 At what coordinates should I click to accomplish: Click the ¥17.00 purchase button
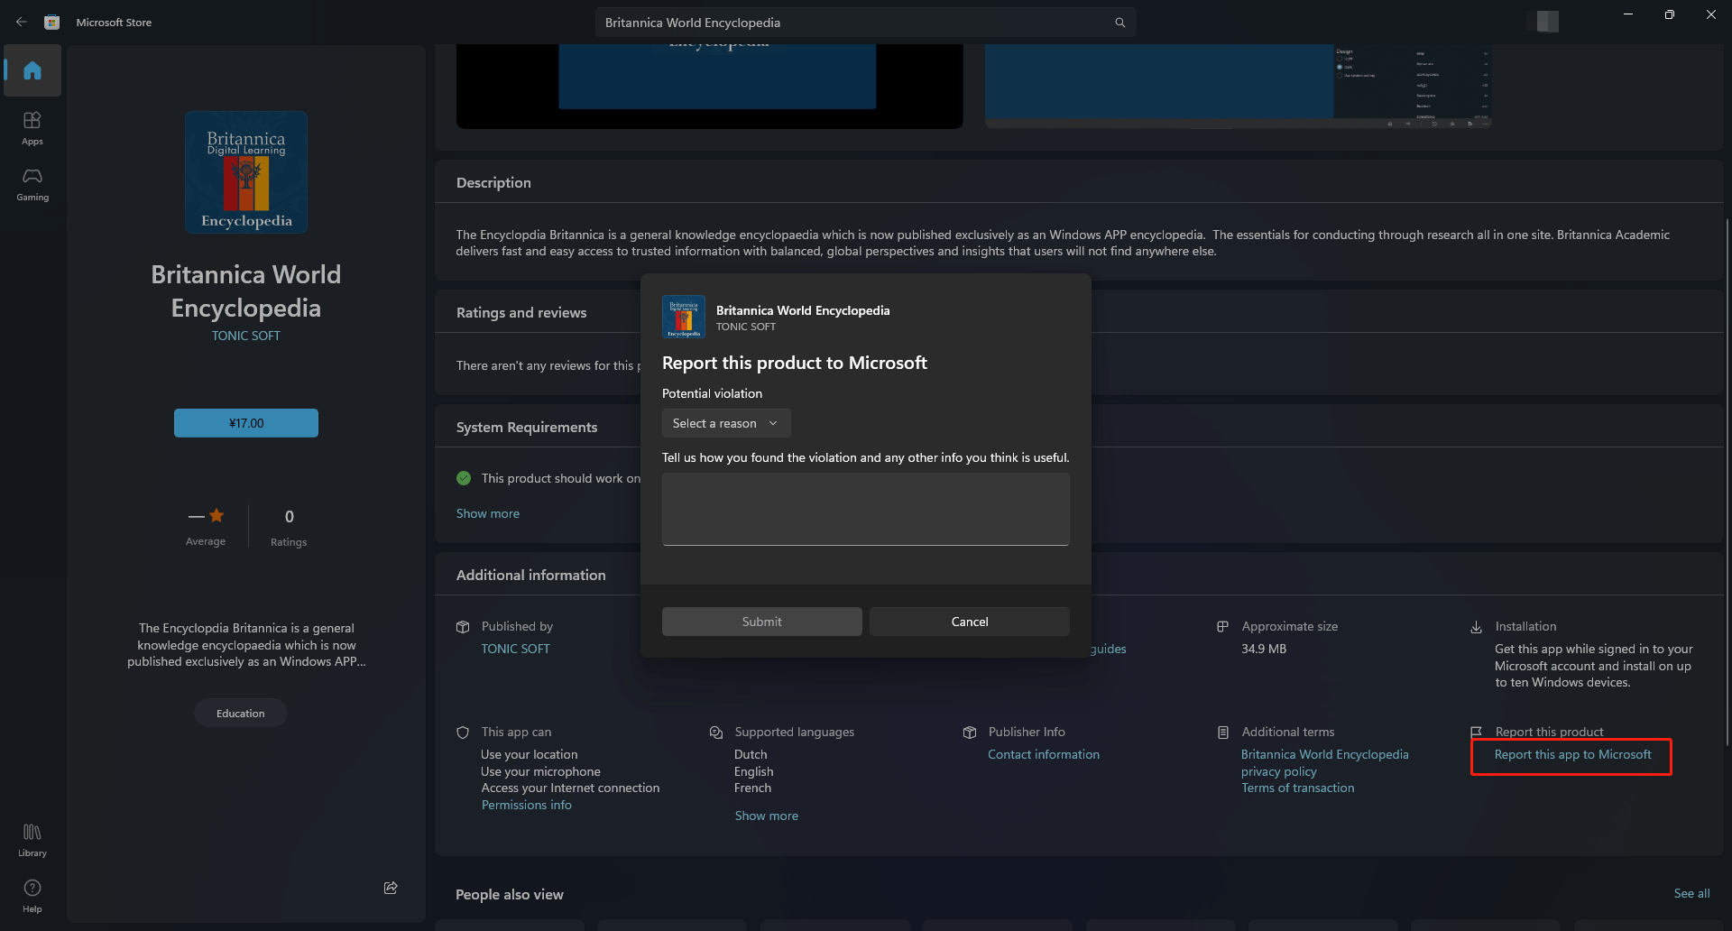(x=246, y=423)
